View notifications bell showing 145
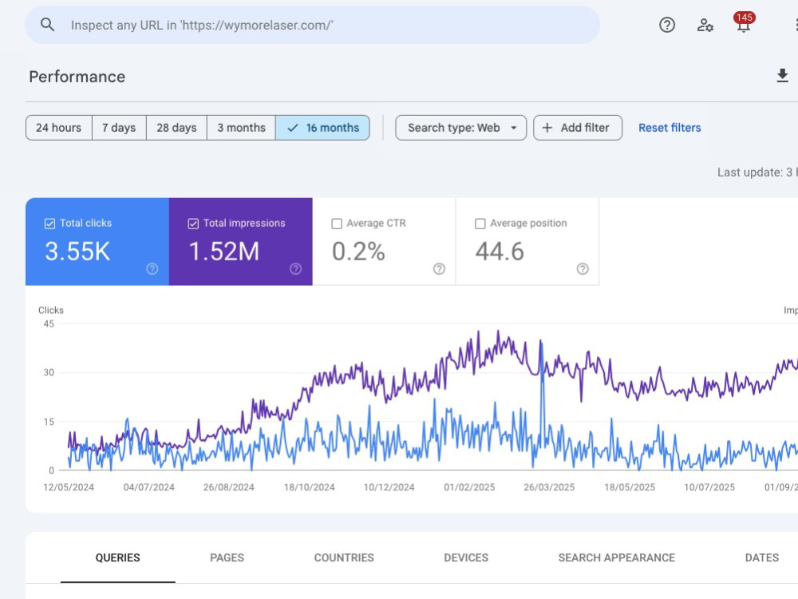798x599 pixels. point(744,23)
